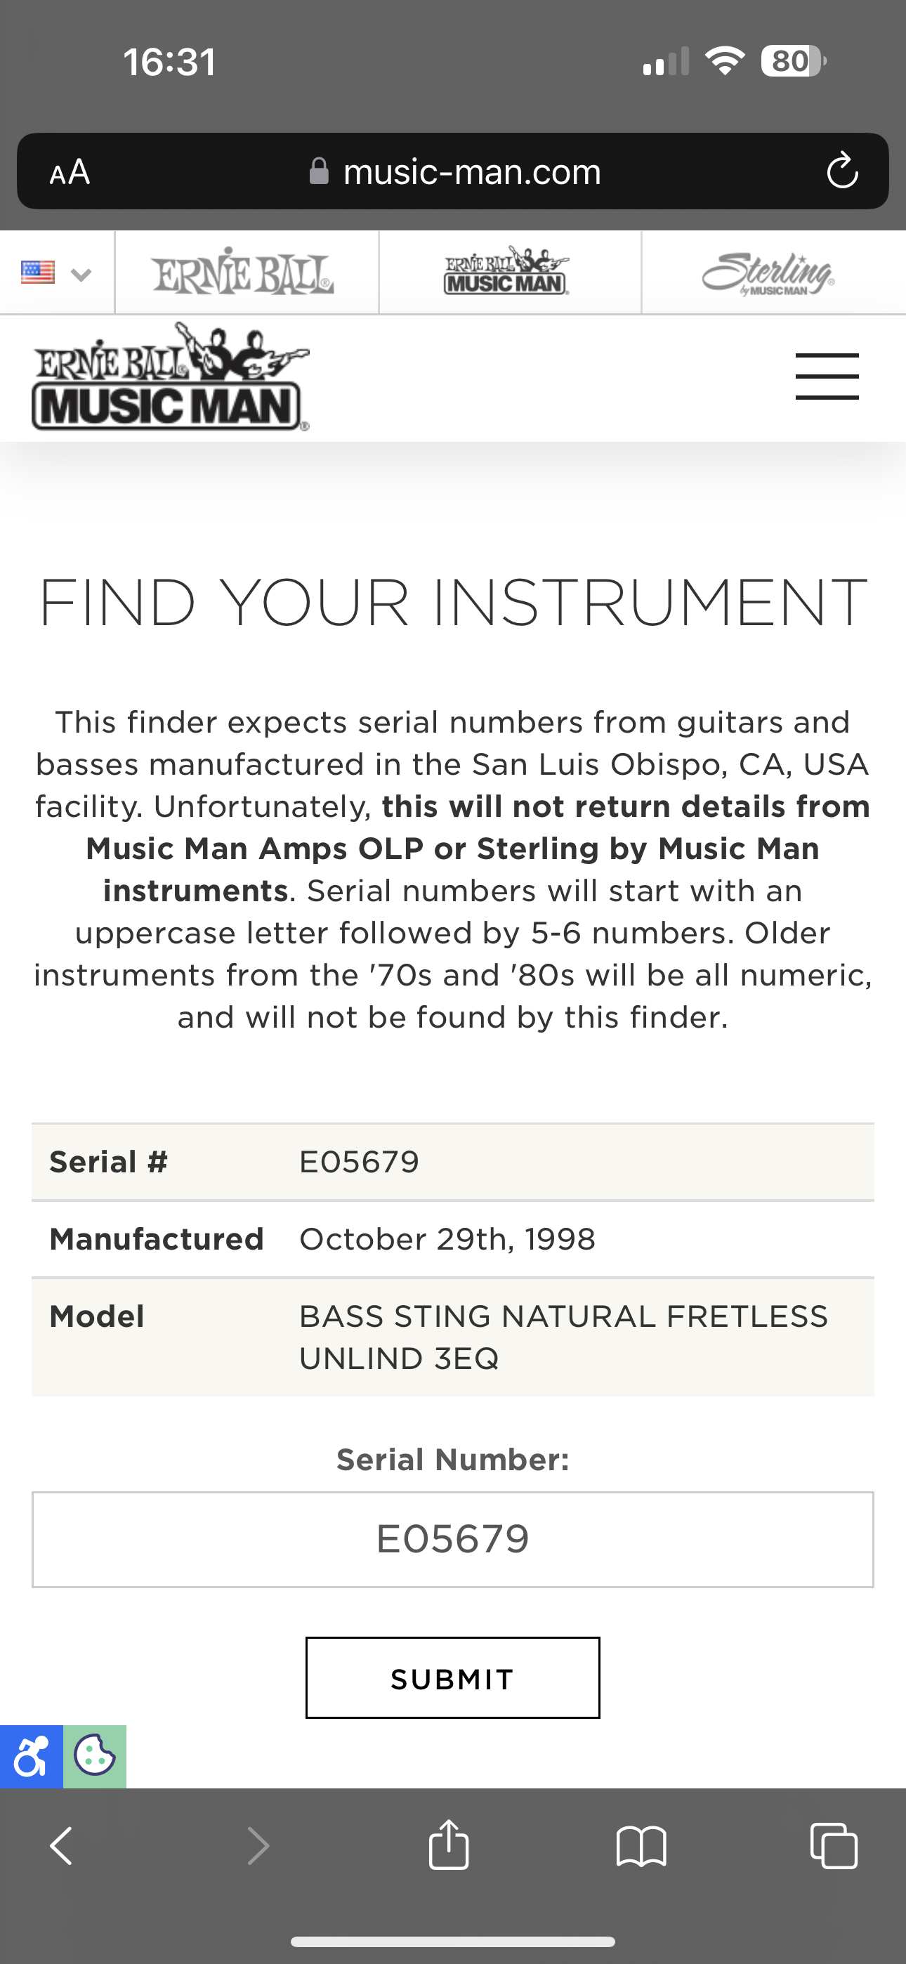Click the SUBMIT button
Viewport: 906px width, 1964px height.
tap(452, 1678)
